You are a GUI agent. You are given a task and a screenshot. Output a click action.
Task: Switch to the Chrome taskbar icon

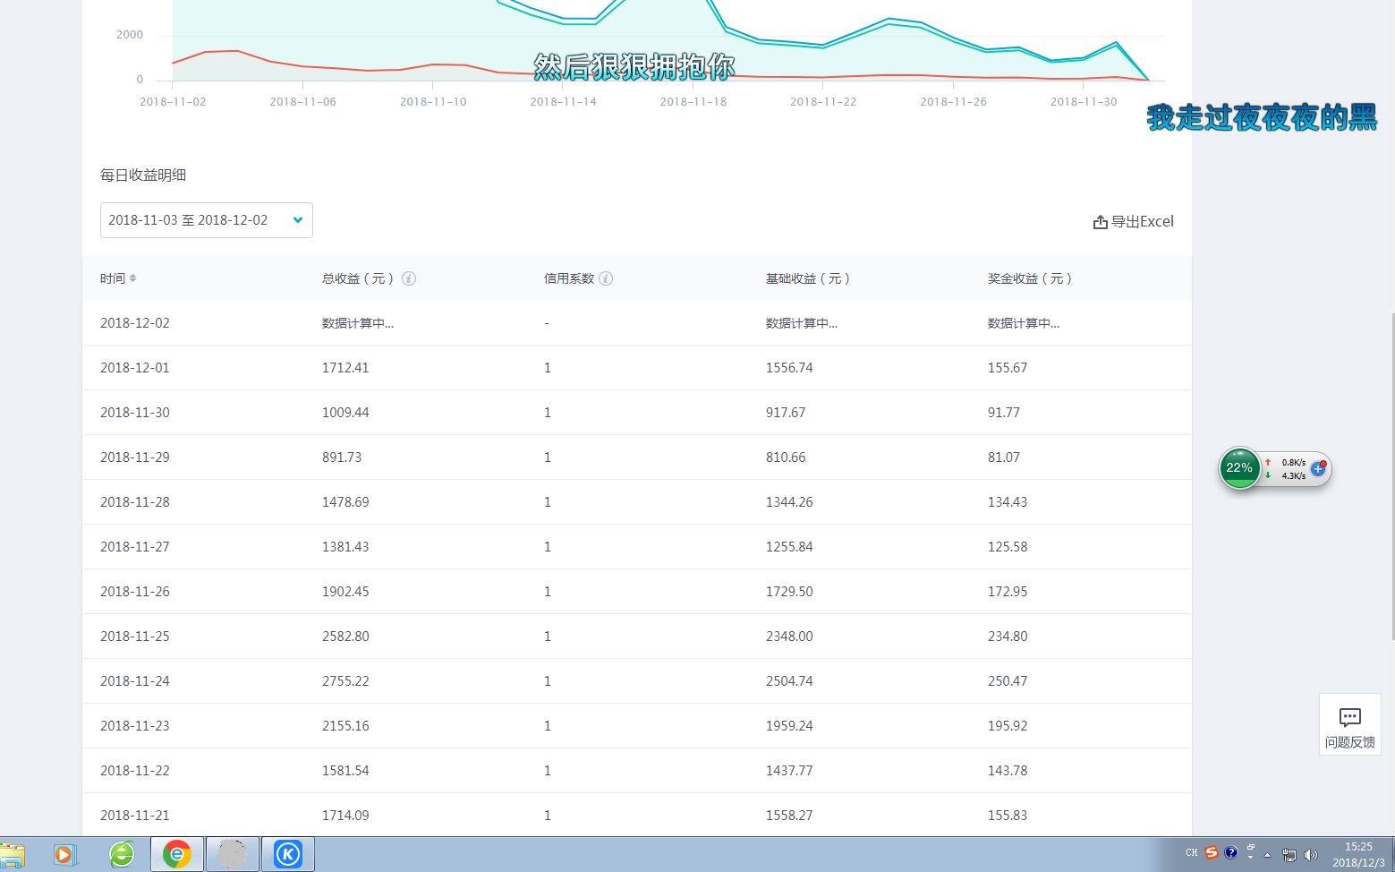(177, 854)
